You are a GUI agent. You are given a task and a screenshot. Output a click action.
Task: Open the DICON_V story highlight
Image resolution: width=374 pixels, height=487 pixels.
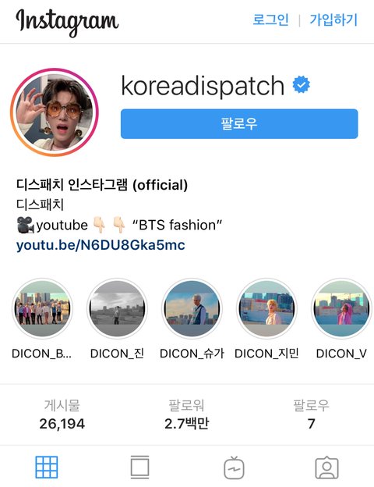coord(341,308)
